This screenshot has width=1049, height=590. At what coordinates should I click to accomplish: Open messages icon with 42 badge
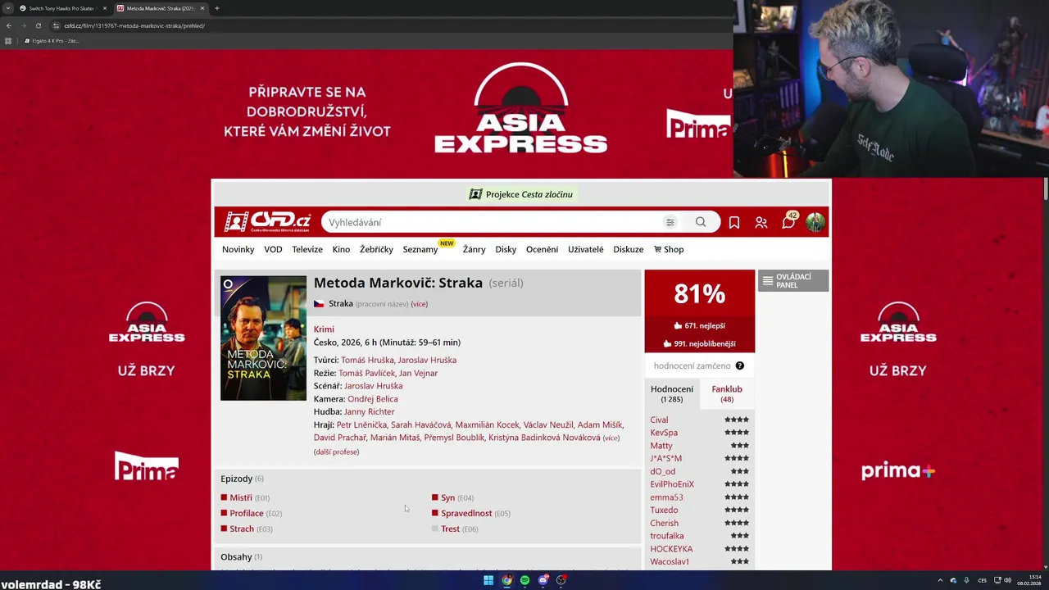coord(788,221)
